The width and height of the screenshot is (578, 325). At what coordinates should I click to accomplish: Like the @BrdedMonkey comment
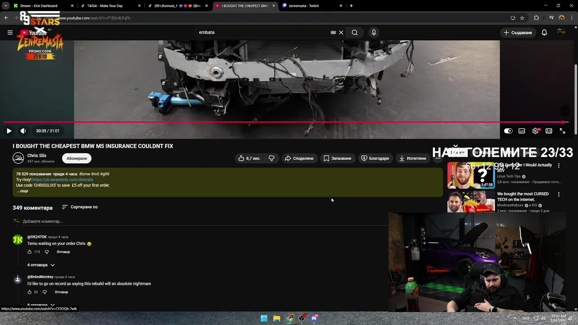(30, 292)
